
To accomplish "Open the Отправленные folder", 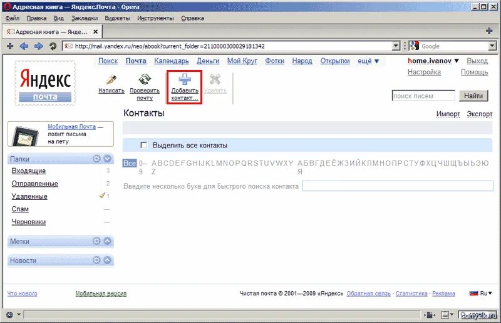I will pyautogui.click(x=35, y=184).
